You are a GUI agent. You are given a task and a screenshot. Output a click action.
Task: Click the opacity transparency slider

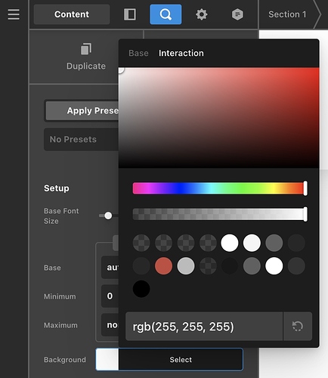[x=220, y=214]
